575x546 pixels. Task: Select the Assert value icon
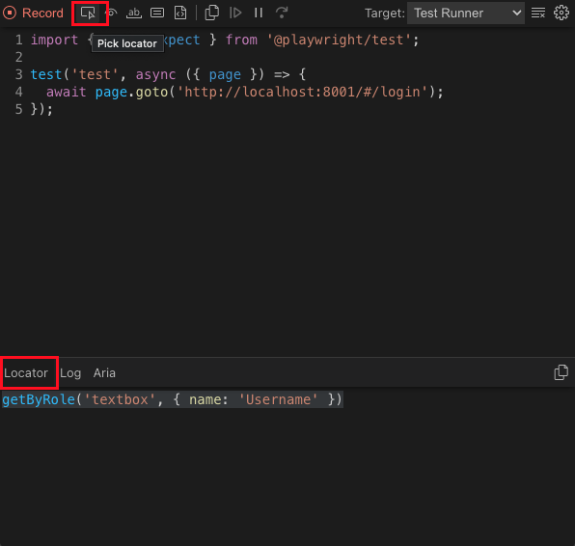click(157, 14)
